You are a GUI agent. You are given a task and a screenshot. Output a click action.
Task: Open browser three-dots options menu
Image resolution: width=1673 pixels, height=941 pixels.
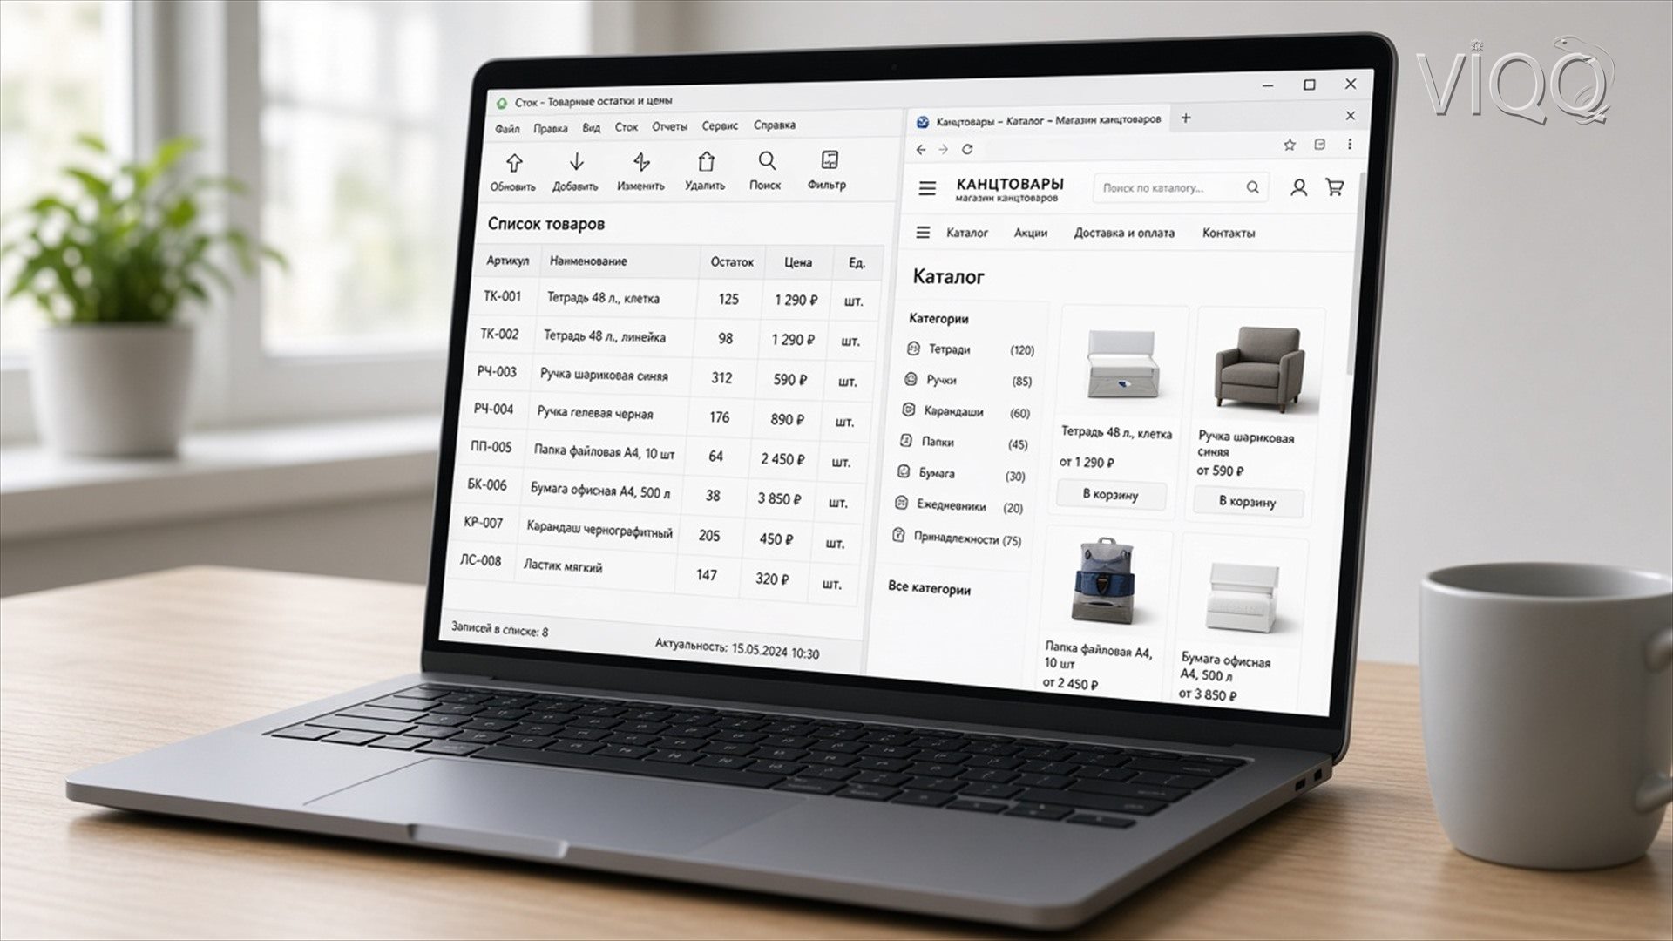[x=1350, y=145]
